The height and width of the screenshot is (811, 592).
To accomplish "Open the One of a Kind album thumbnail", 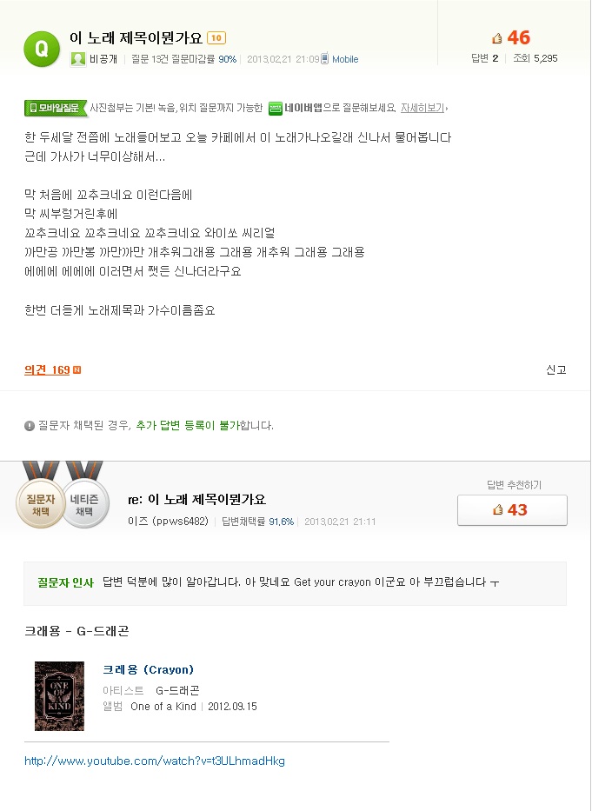I will coord(59,695).
